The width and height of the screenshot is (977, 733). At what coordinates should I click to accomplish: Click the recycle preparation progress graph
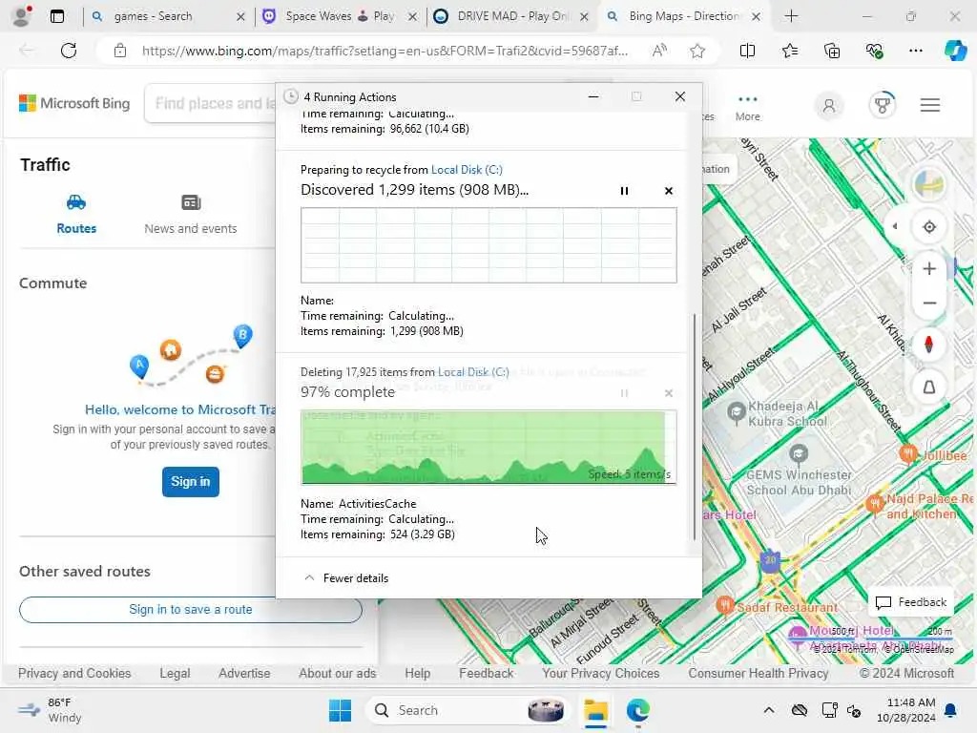coord(488,245)
